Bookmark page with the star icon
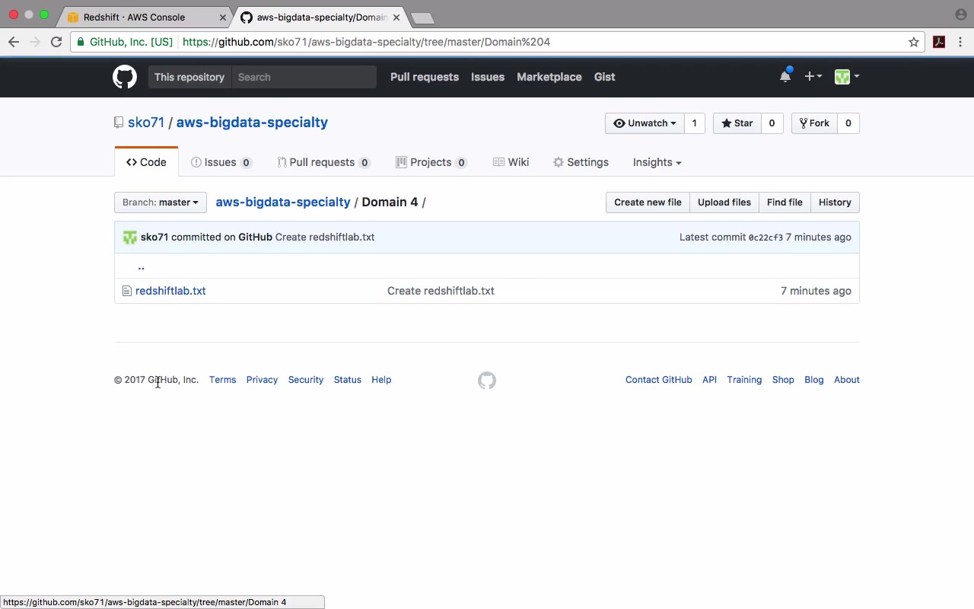The width and height of the screenshot is (974, 609). (914, 42)
